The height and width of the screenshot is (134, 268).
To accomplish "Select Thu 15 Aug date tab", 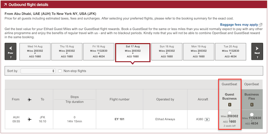I will [67, 52].
